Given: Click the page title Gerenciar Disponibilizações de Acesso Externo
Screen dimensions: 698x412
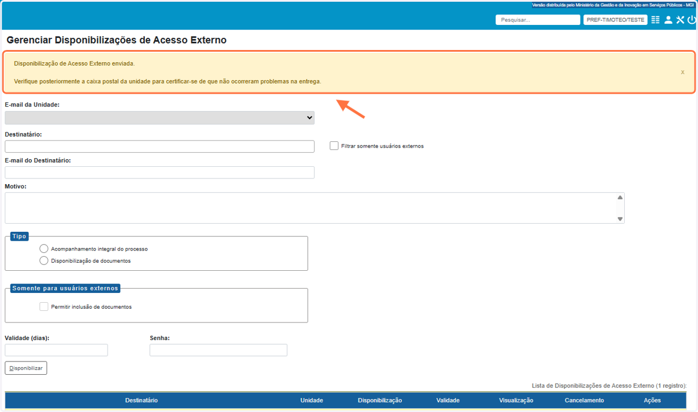Looking at the screenshot, I should pos(116,40).
